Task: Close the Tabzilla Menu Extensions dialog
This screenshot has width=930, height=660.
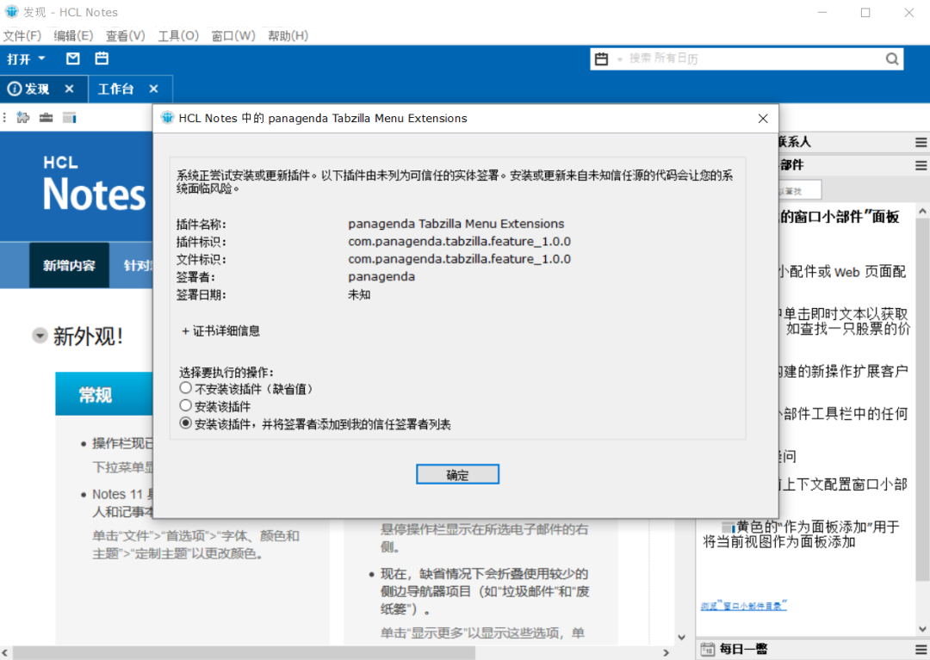Action: (x=763, y=119)
